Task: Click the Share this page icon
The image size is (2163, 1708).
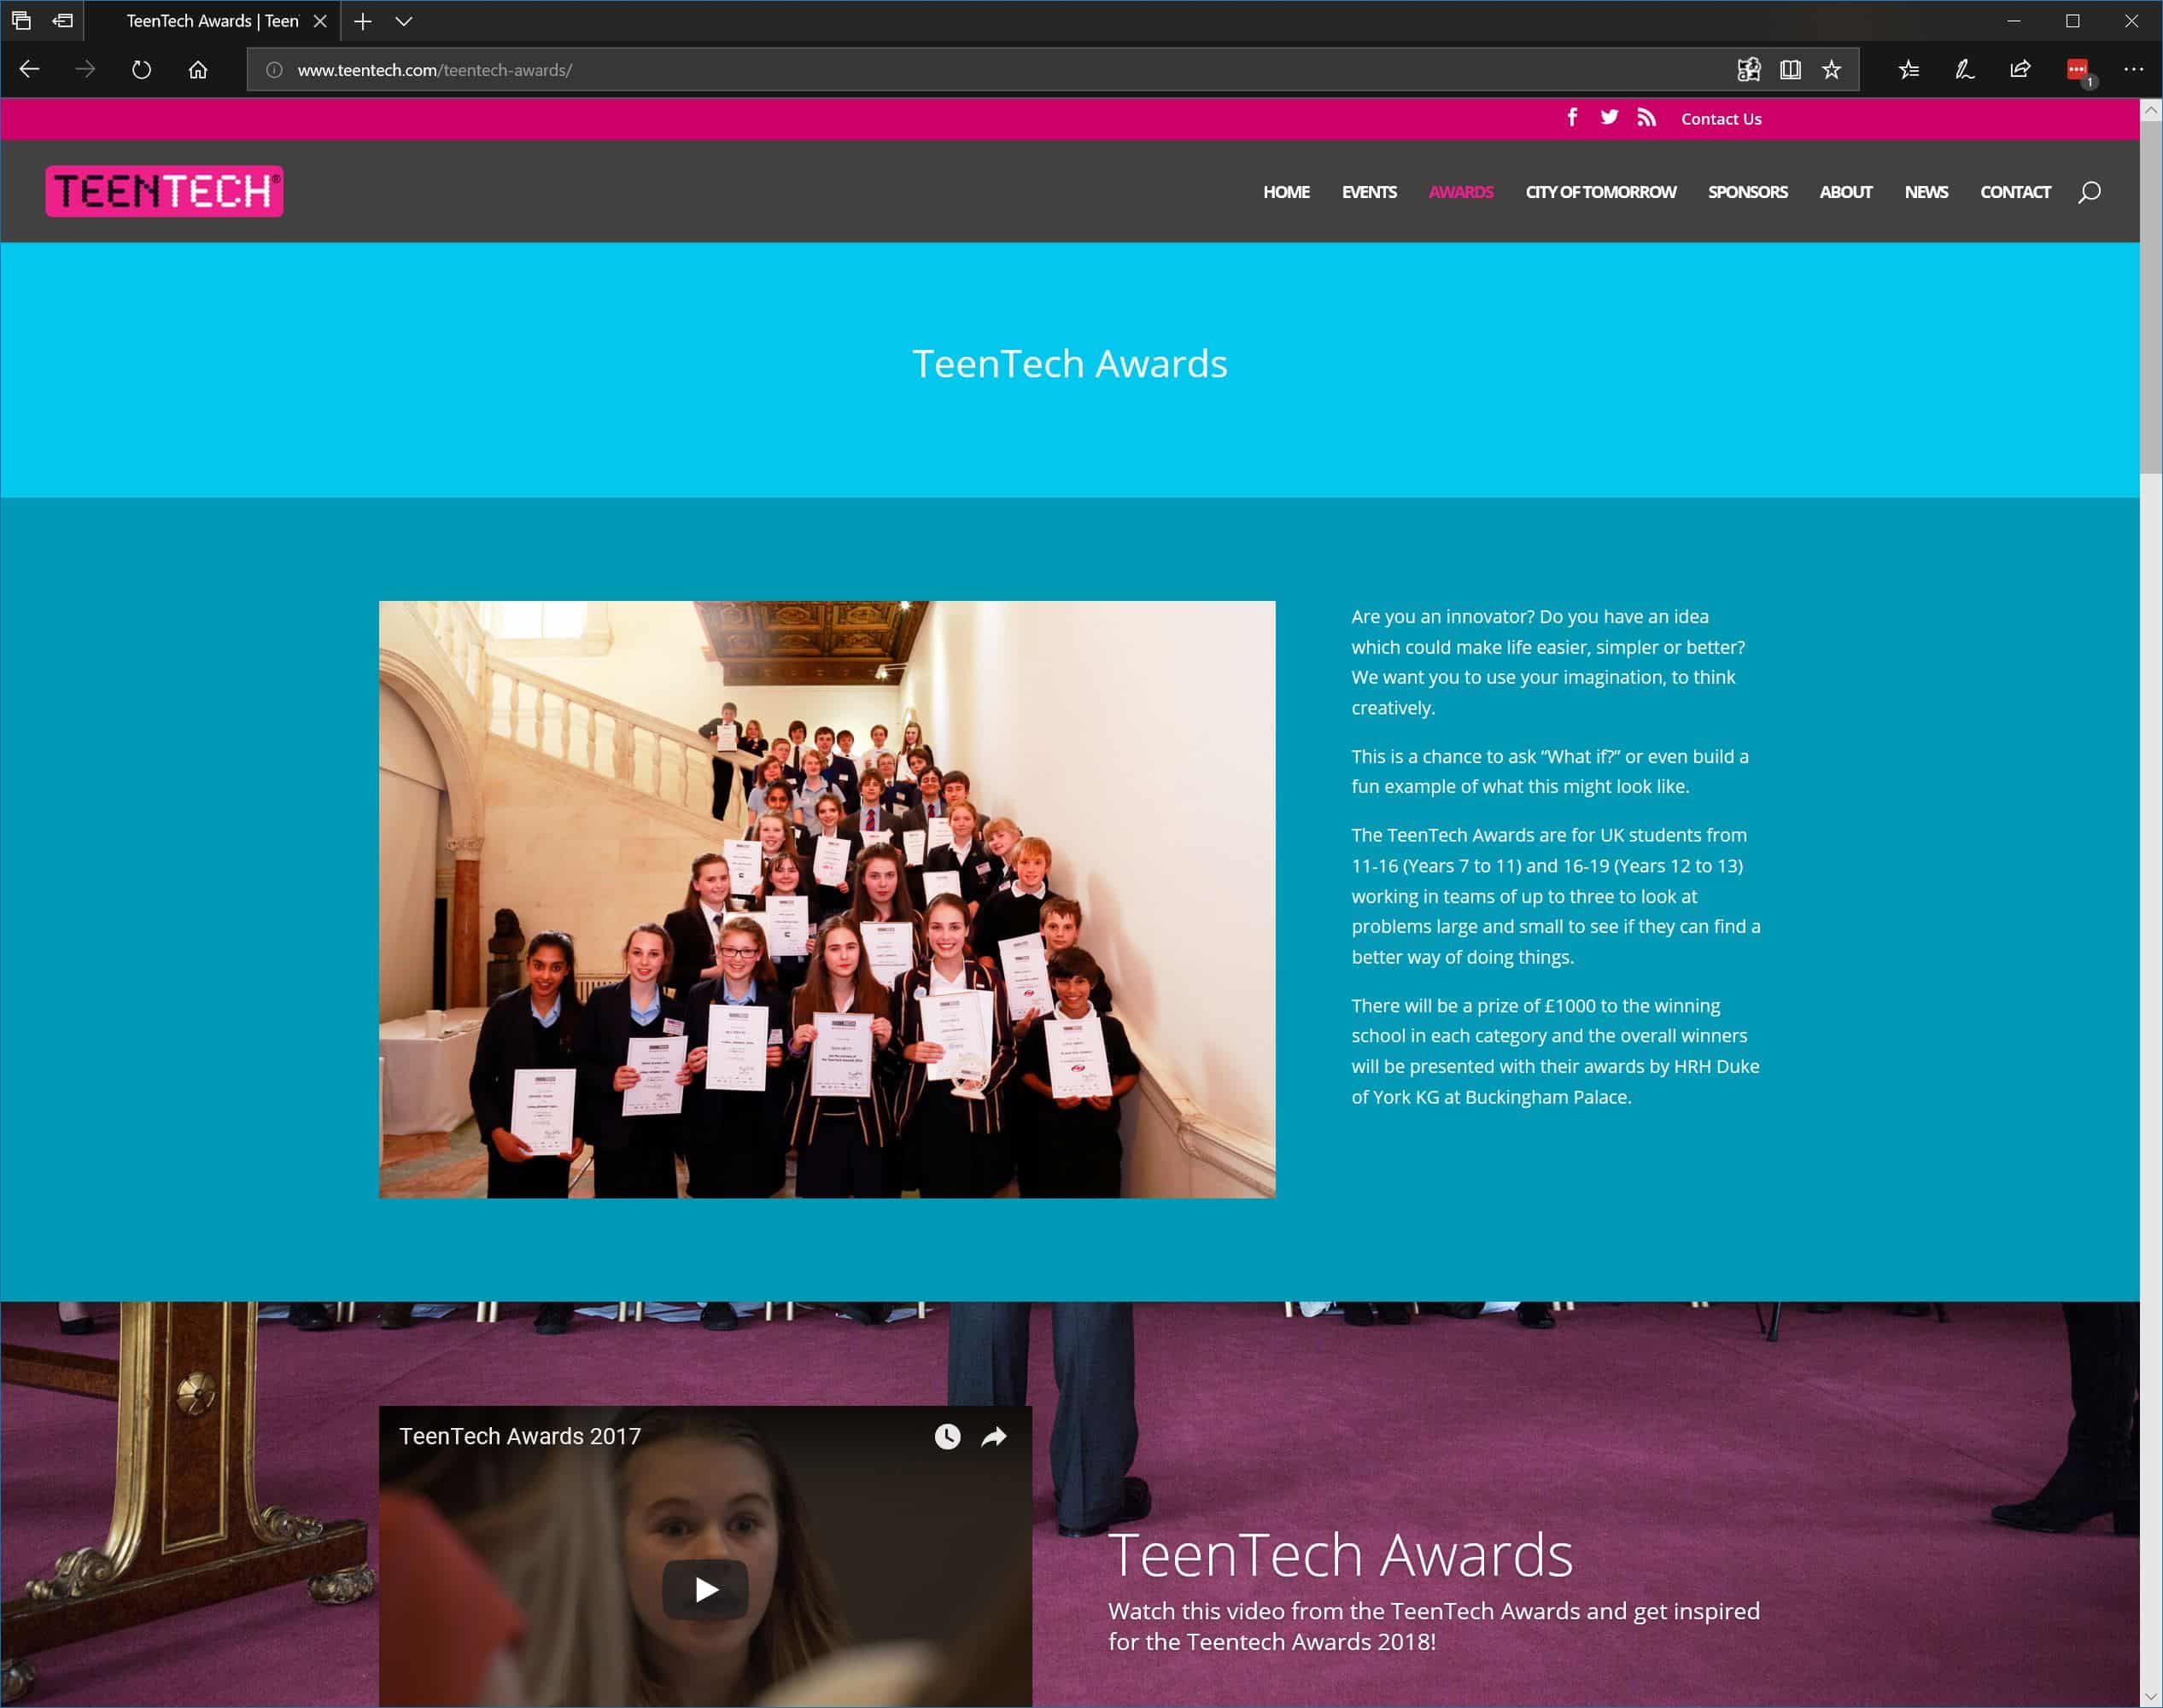Action: [x=2020, y=70]
